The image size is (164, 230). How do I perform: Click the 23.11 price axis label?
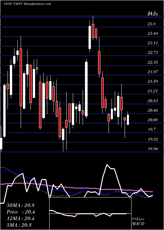153,43
